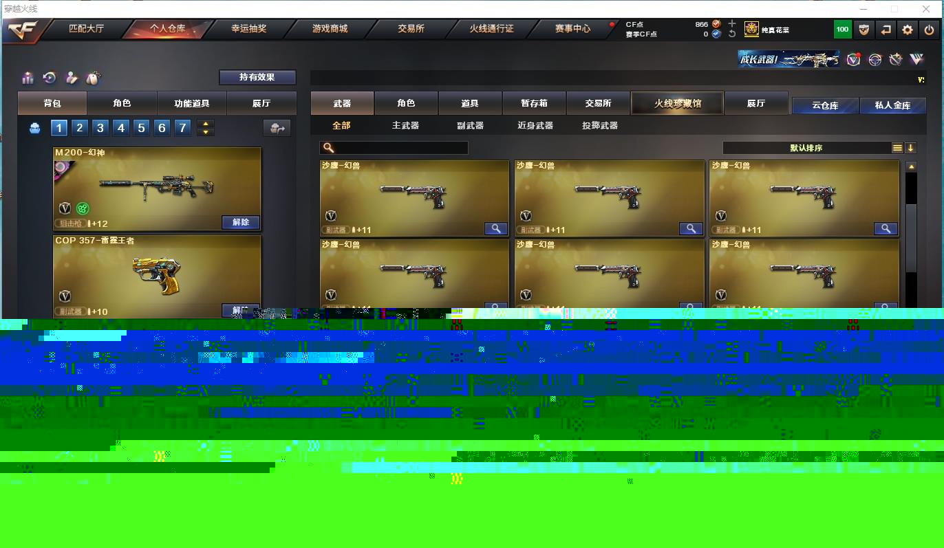Viewport: 944px width, 548px height.
Task: Click the mouse settings icon above backpack
Action: (94, 78)
